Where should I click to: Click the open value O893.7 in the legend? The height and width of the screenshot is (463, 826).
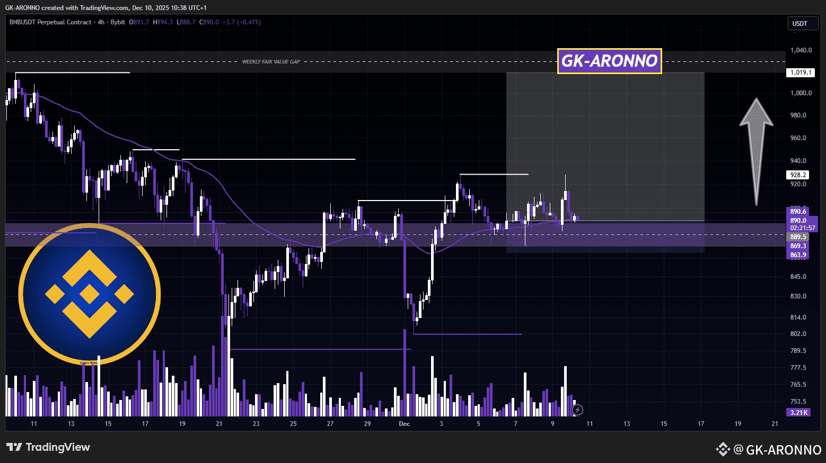pyautogui.click(x=139, y=22)
